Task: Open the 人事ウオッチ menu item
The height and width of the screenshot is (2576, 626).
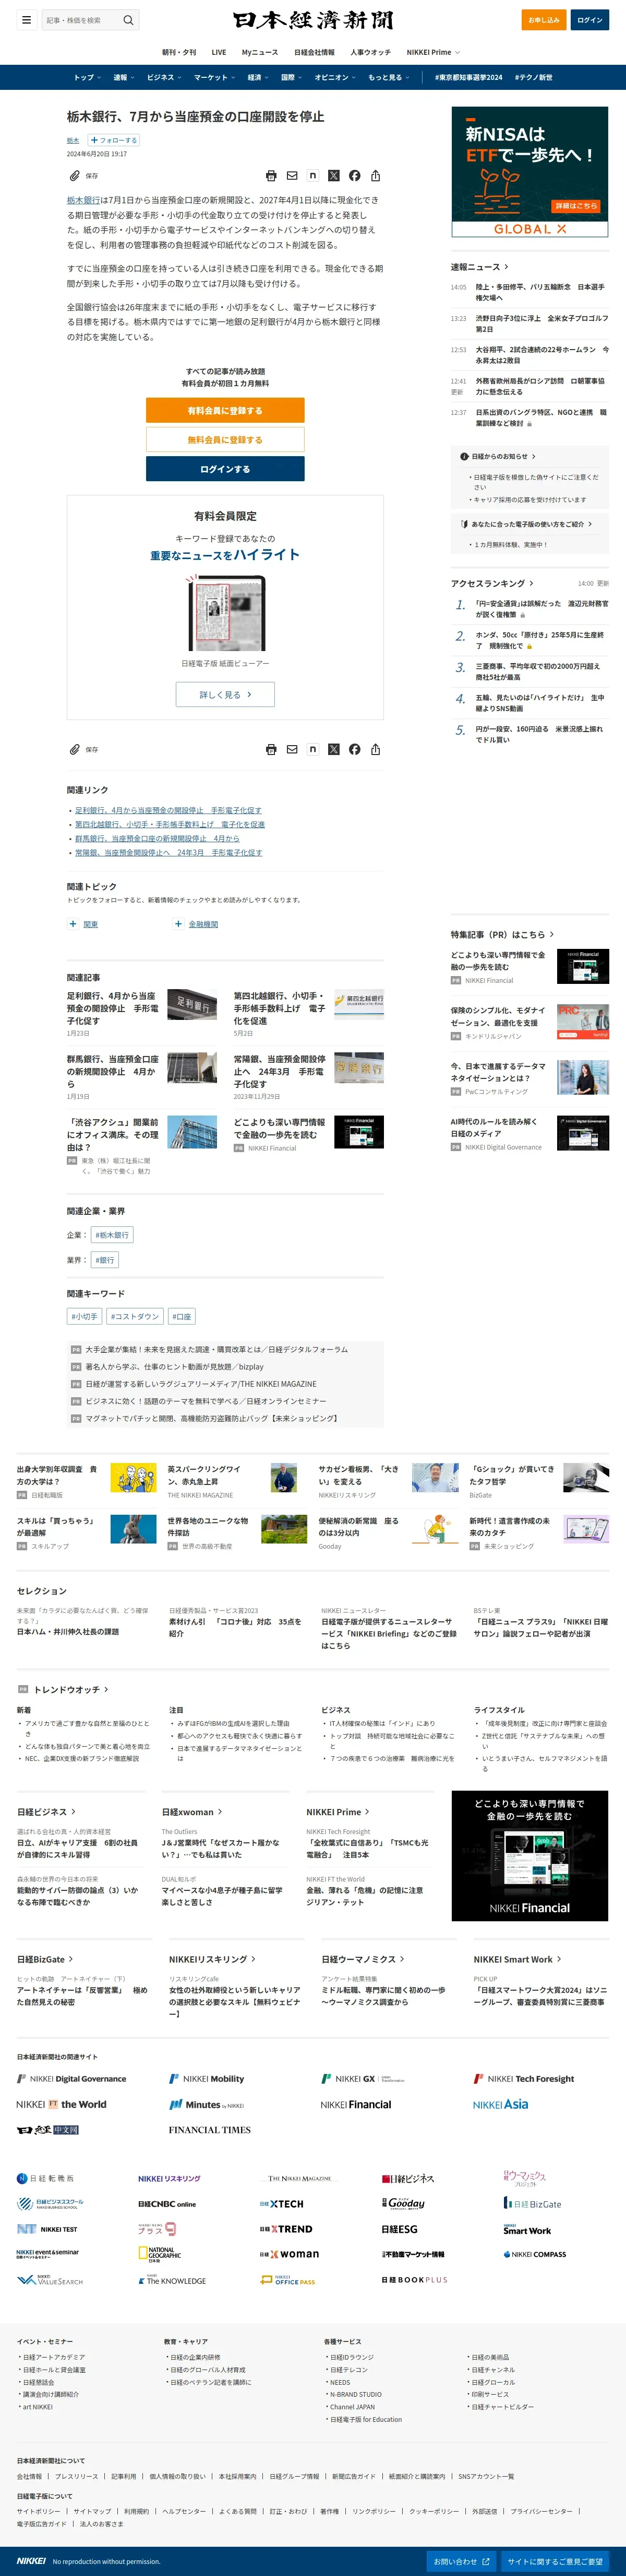Action: coord(370,52)
